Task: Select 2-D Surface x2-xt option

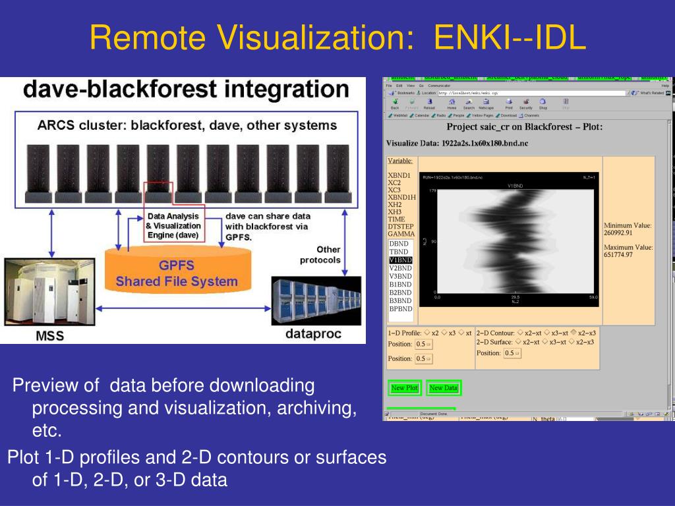Action: click(x=518, y=342)
